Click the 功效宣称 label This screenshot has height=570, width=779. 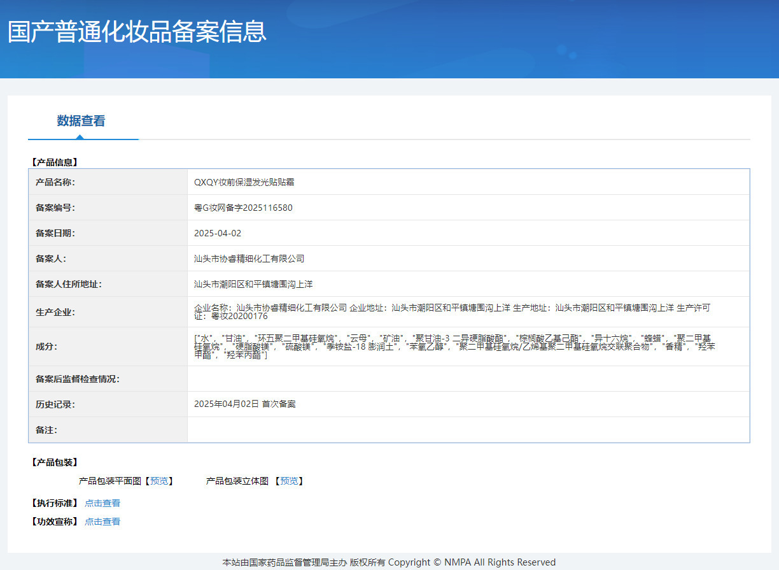pyautogui.click(x=54, y=522)
